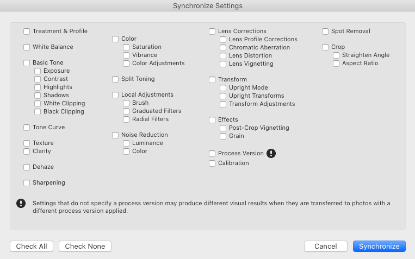
Task: Click the Process Version warning icon
Action: tap(271, 154)
